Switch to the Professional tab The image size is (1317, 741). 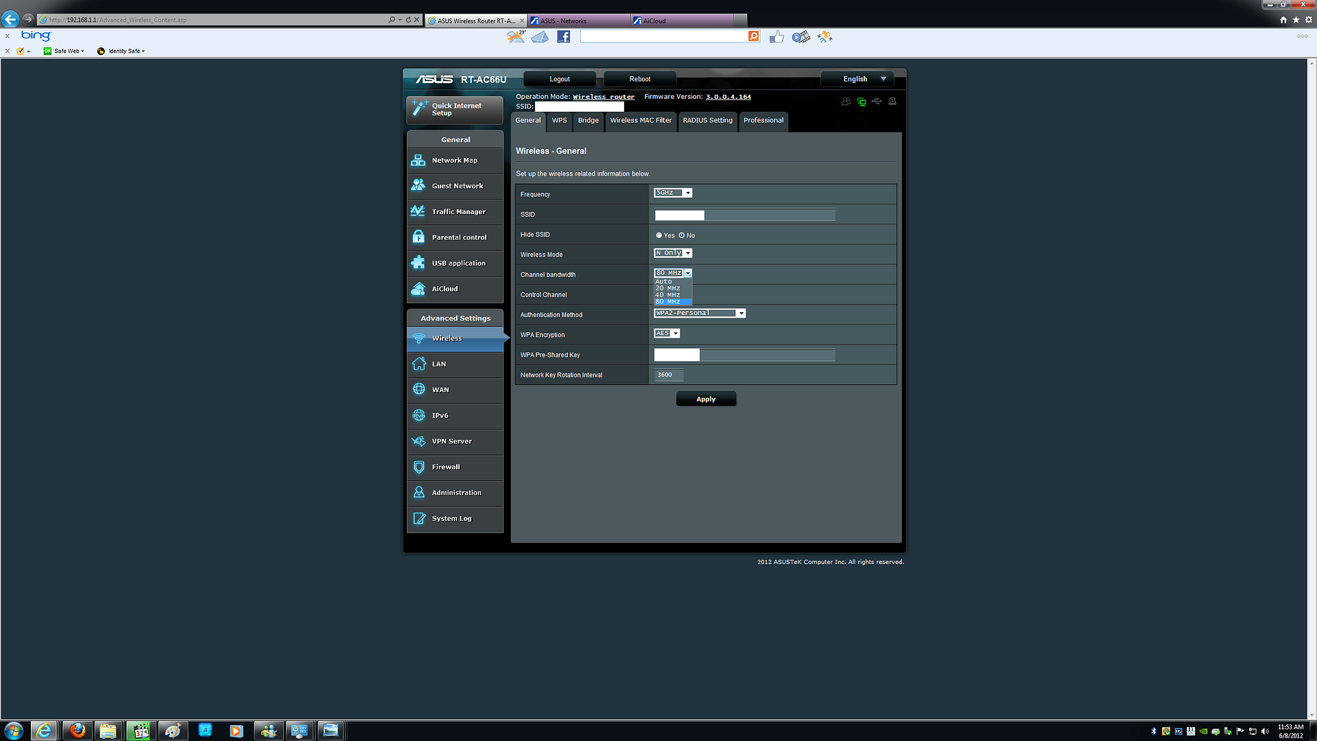[x=763, y=120]
